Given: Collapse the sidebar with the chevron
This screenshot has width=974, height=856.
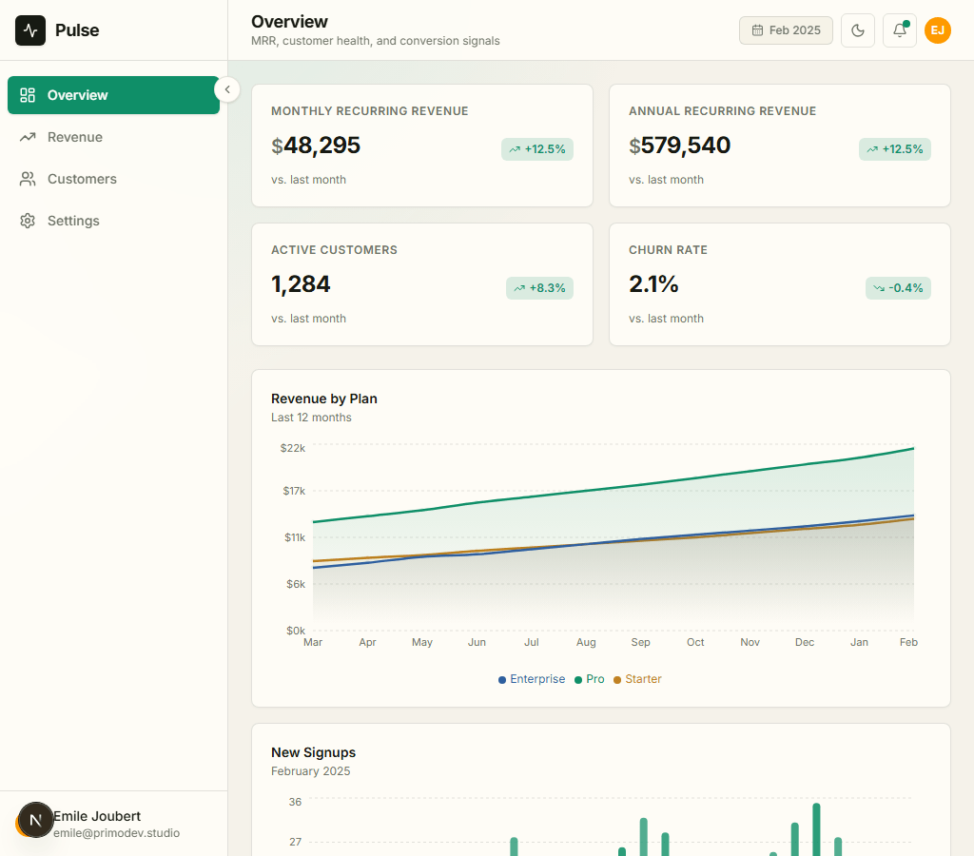Looking at the screenshot, I should 227,89.
